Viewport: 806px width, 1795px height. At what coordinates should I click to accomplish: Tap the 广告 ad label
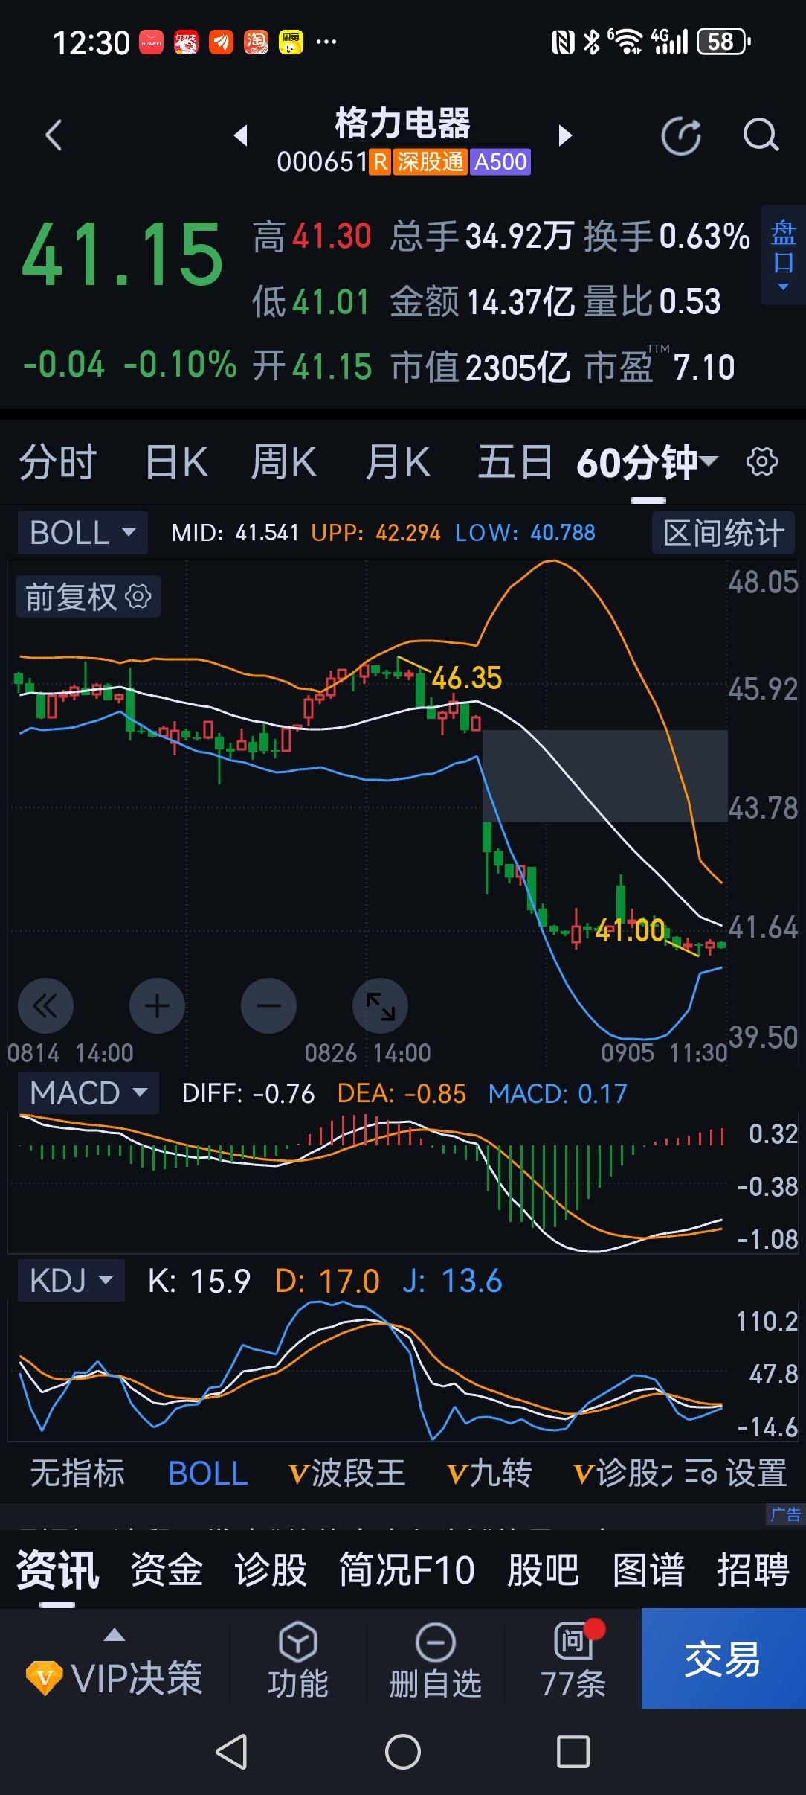[785, 1514]
